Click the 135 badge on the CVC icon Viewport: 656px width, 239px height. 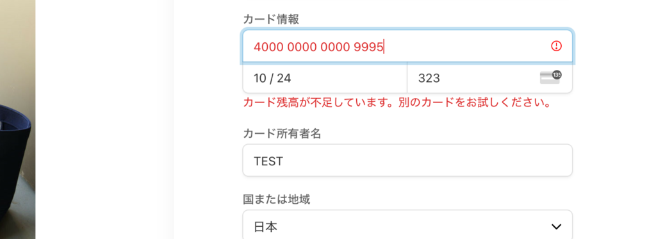[x=557, y=74]
